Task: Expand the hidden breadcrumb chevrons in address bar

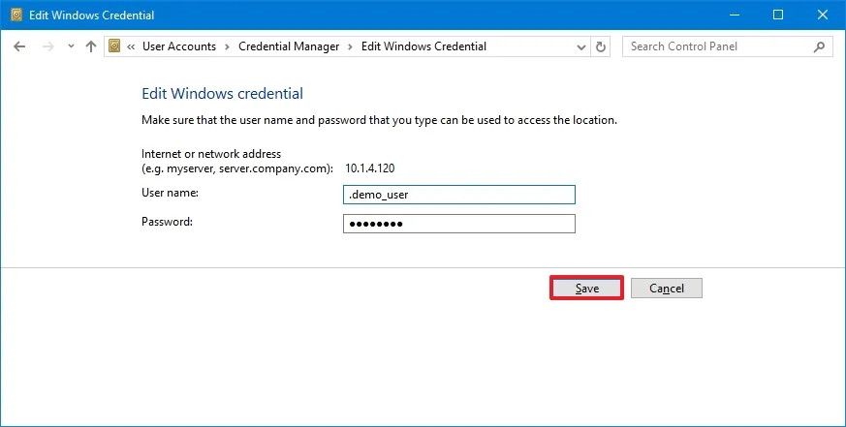Action: pyautogui.click(x=131, y=46)
